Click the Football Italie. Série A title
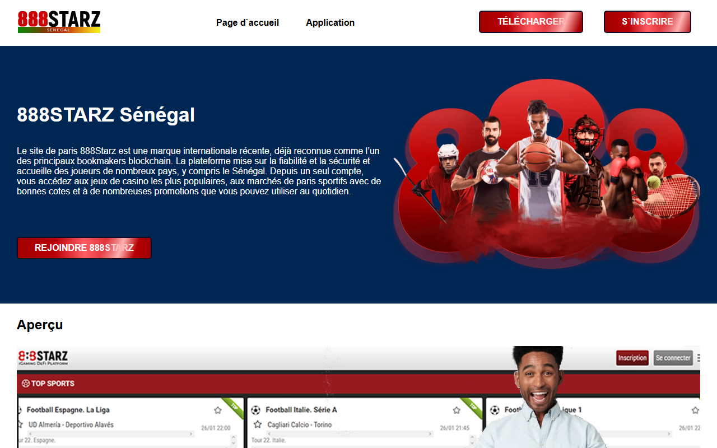The image size is (717, 448). [301, 410]
